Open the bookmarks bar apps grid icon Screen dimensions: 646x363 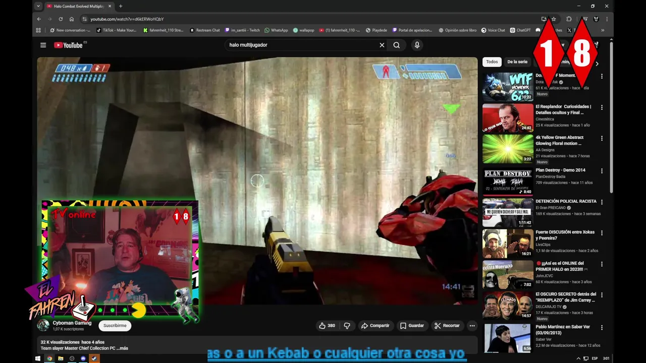38,30
